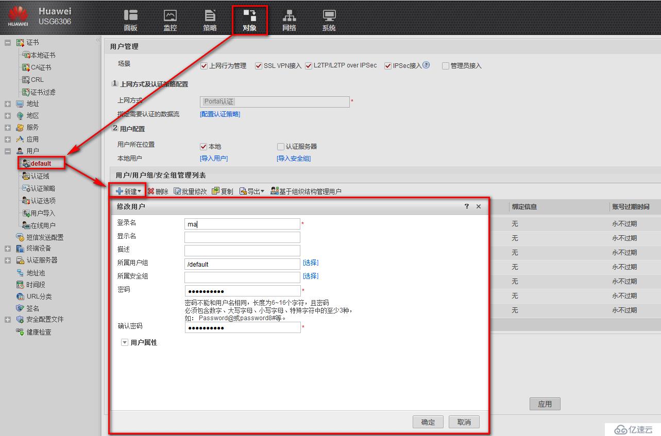This screenshot has width=661, height=436.
Task: Click the 证书过滤 icon in sidebar
Action: tap(26, 92)
